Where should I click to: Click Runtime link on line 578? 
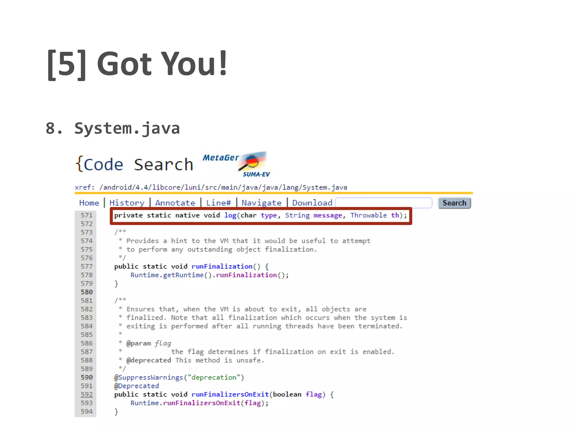click(x=145, y=275)
